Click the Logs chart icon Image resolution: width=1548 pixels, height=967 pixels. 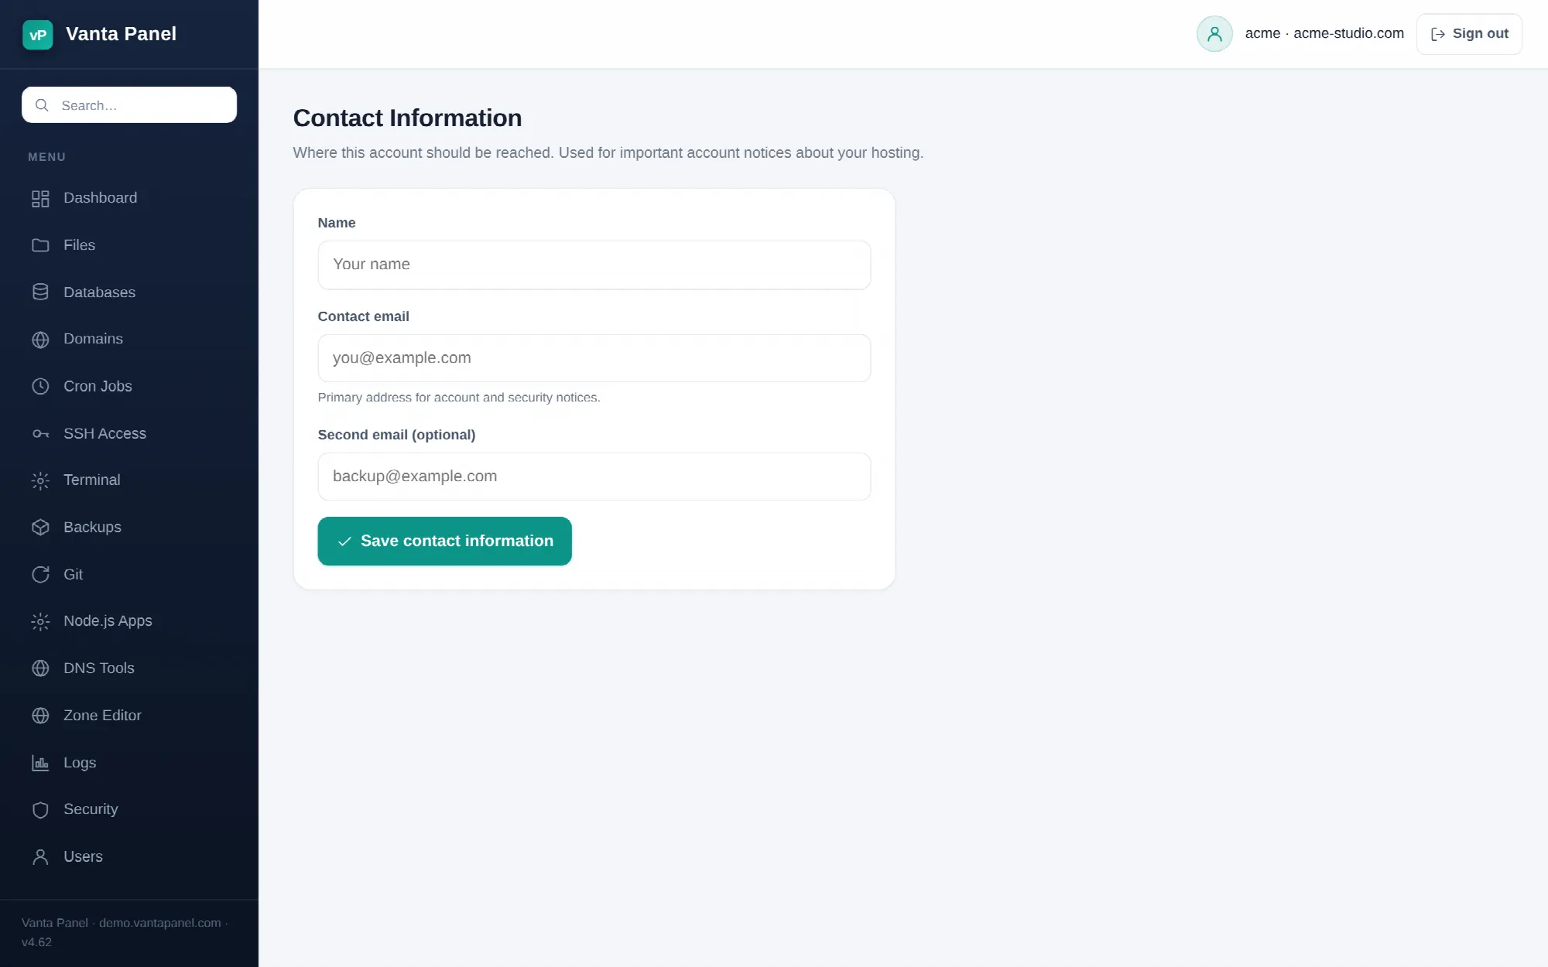40,763
